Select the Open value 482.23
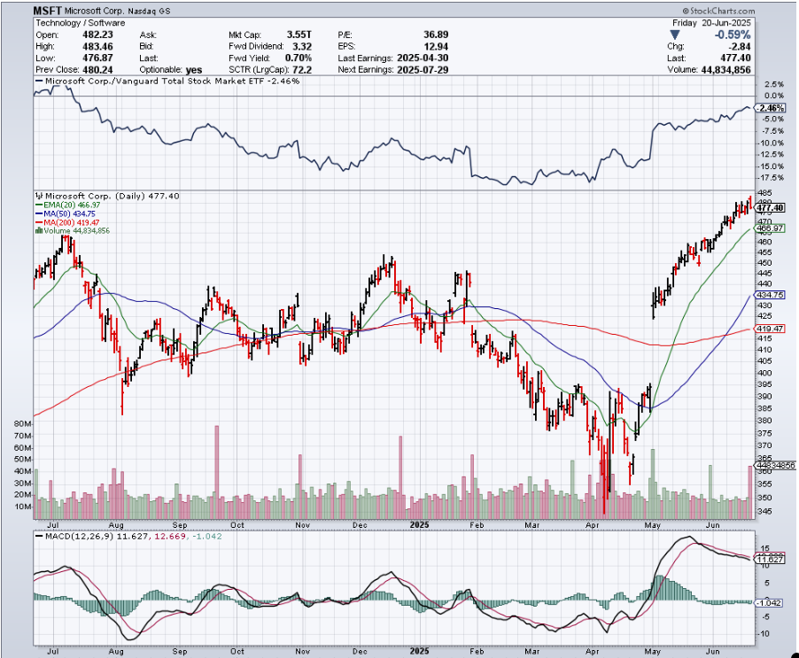The width and height of the screenshot is (799, 658). click(x=97, y=35)
